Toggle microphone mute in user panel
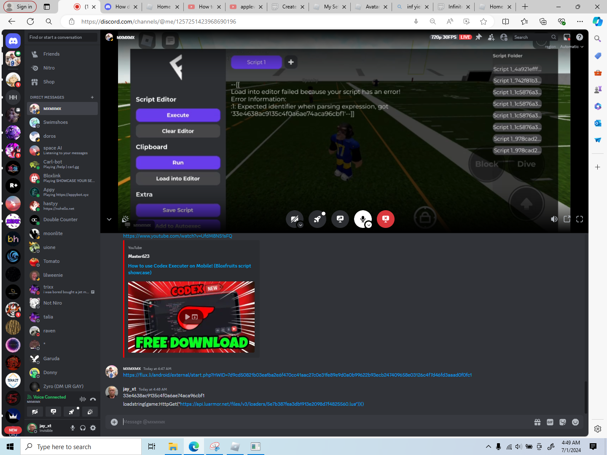 point(73,428)
